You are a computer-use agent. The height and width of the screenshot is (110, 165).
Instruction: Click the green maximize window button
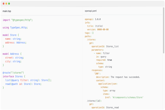click(9, 4)
